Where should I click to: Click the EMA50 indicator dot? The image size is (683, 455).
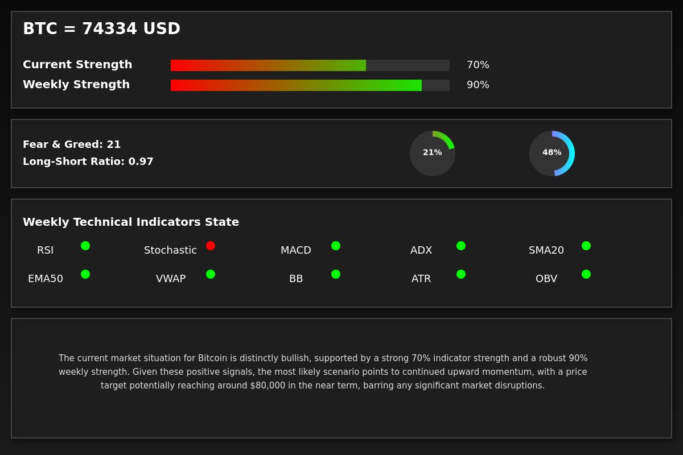(x=85, y=274)
